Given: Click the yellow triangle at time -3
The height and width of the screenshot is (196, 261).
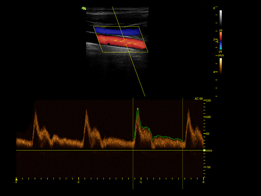Looking at the screenshot, I should [x=16, y=179].
